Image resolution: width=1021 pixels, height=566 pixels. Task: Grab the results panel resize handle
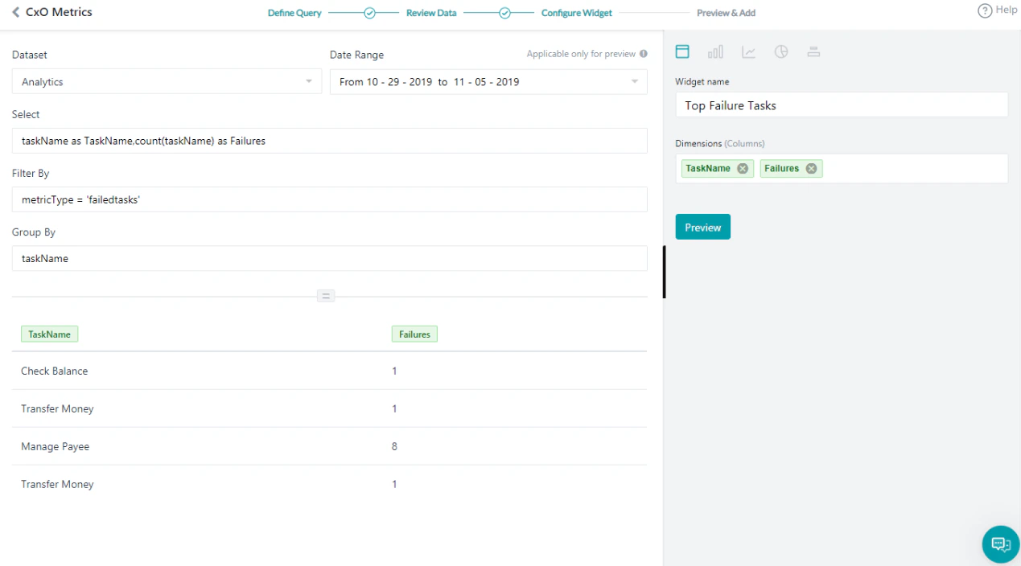click(326, 296)
